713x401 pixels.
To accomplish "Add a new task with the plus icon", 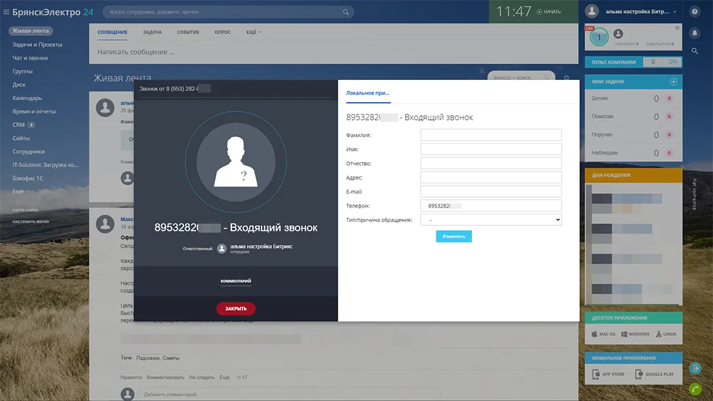I will [674, 82].
